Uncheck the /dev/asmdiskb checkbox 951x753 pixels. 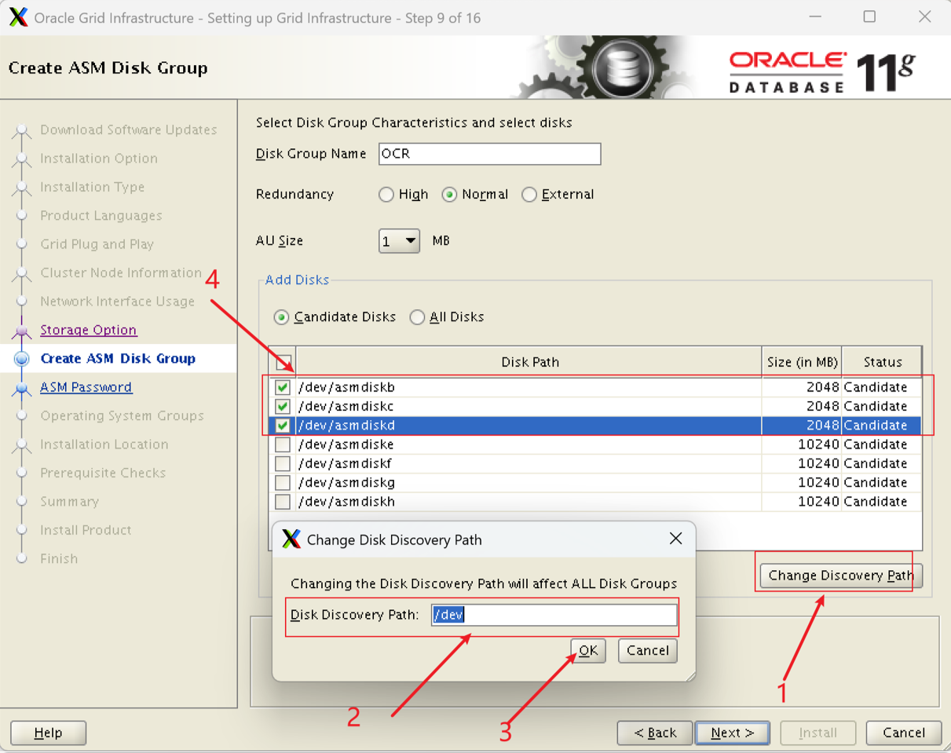click(283, 387)
